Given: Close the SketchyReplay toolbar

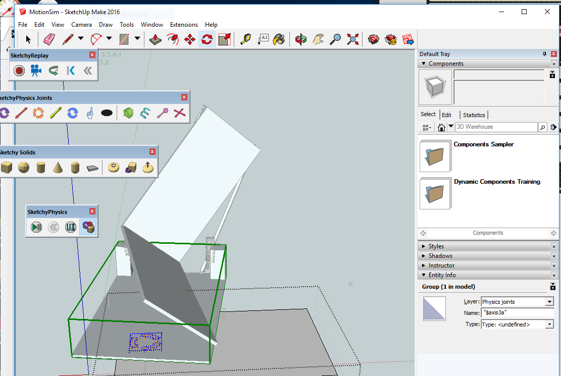Looking at the screenshot, I should (x=92, y=55).
